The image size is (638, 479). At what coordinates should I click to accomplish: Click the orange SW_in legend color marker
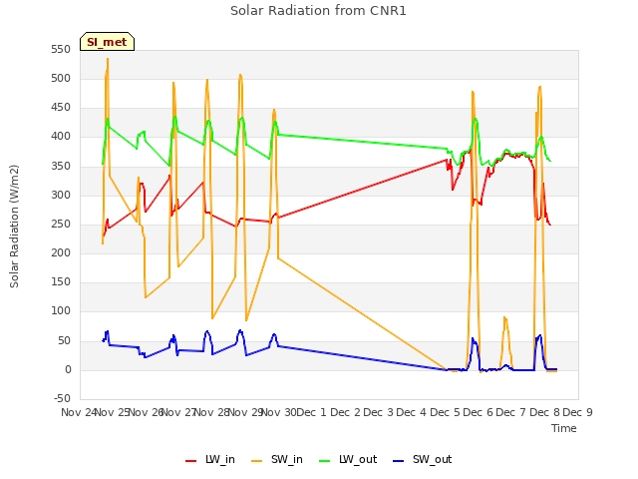click(257, 461)
